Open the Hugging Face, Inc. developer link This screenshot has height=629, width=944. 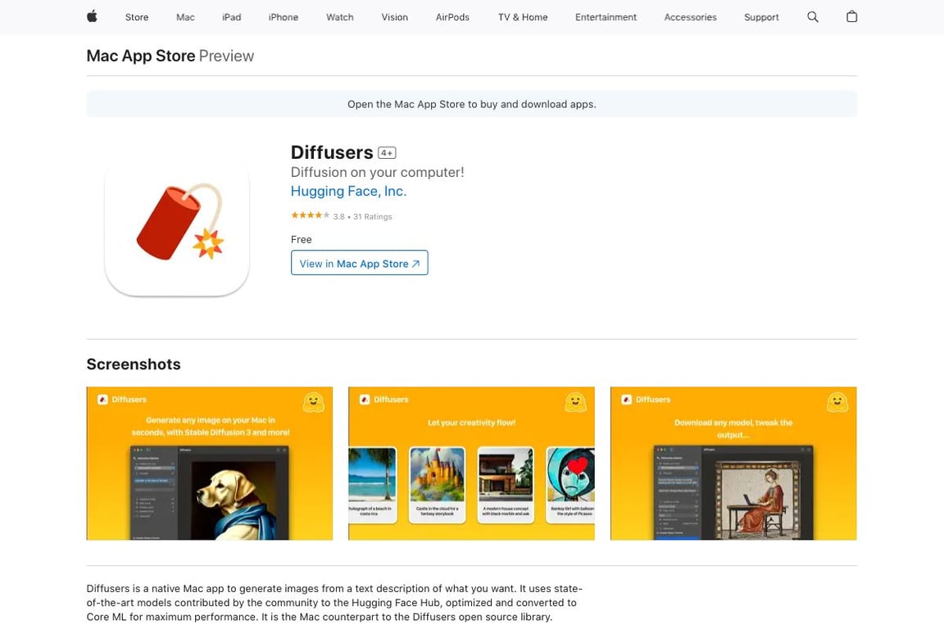coord(348,192)
